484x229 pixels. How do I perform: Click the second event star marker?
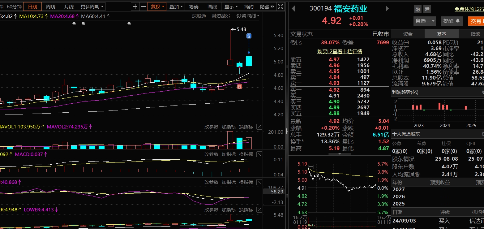click(x=83, y=24)
